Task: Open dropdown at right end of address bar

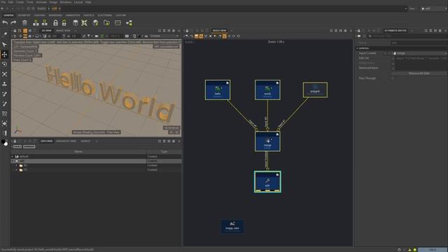Action: coord(406,8)
